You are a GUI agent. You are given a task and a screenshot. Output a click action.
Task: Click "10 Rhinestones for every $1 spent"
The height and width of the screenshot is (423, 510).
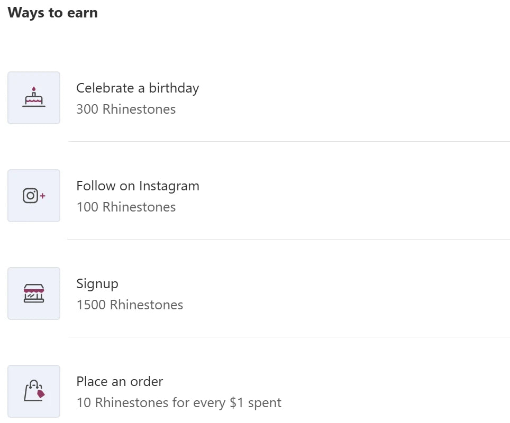pos(179,403)
